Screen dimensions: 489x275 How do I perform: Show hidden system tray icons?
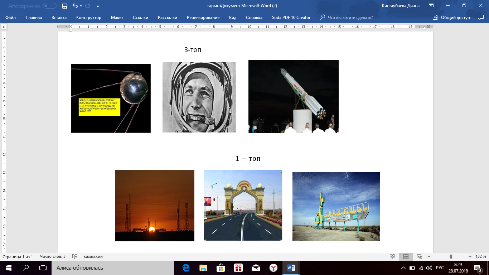pos(403,268)
